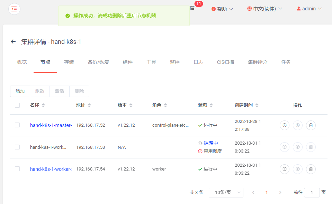The height and width of the screenshot is (204, 332).
Task: Delete hand-k8s-1-worker-2 with the trash icon
Action: pos(311,169)
